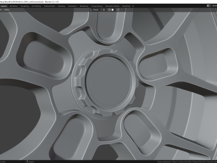Switch to the Rendering workspace tab
Image resolution: width=217 pixels, height=163 pixels.
click(x=84, y=6)
